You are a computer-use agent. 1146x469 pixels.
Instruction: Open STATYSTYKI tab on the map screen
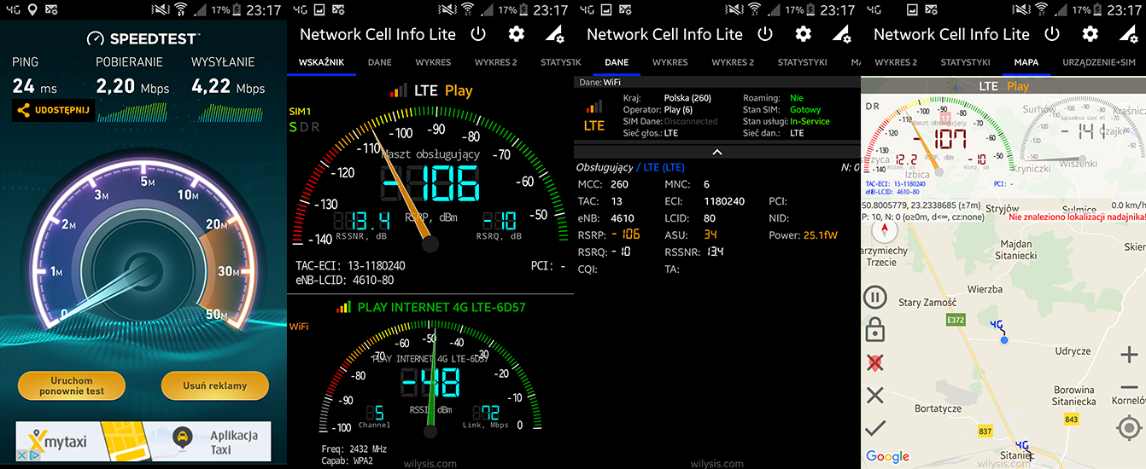pos(965,63)
